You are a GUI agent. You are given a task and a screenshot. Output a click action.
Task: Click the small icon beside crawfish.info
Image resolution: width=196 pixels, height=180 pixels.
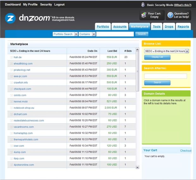[11, 83]
